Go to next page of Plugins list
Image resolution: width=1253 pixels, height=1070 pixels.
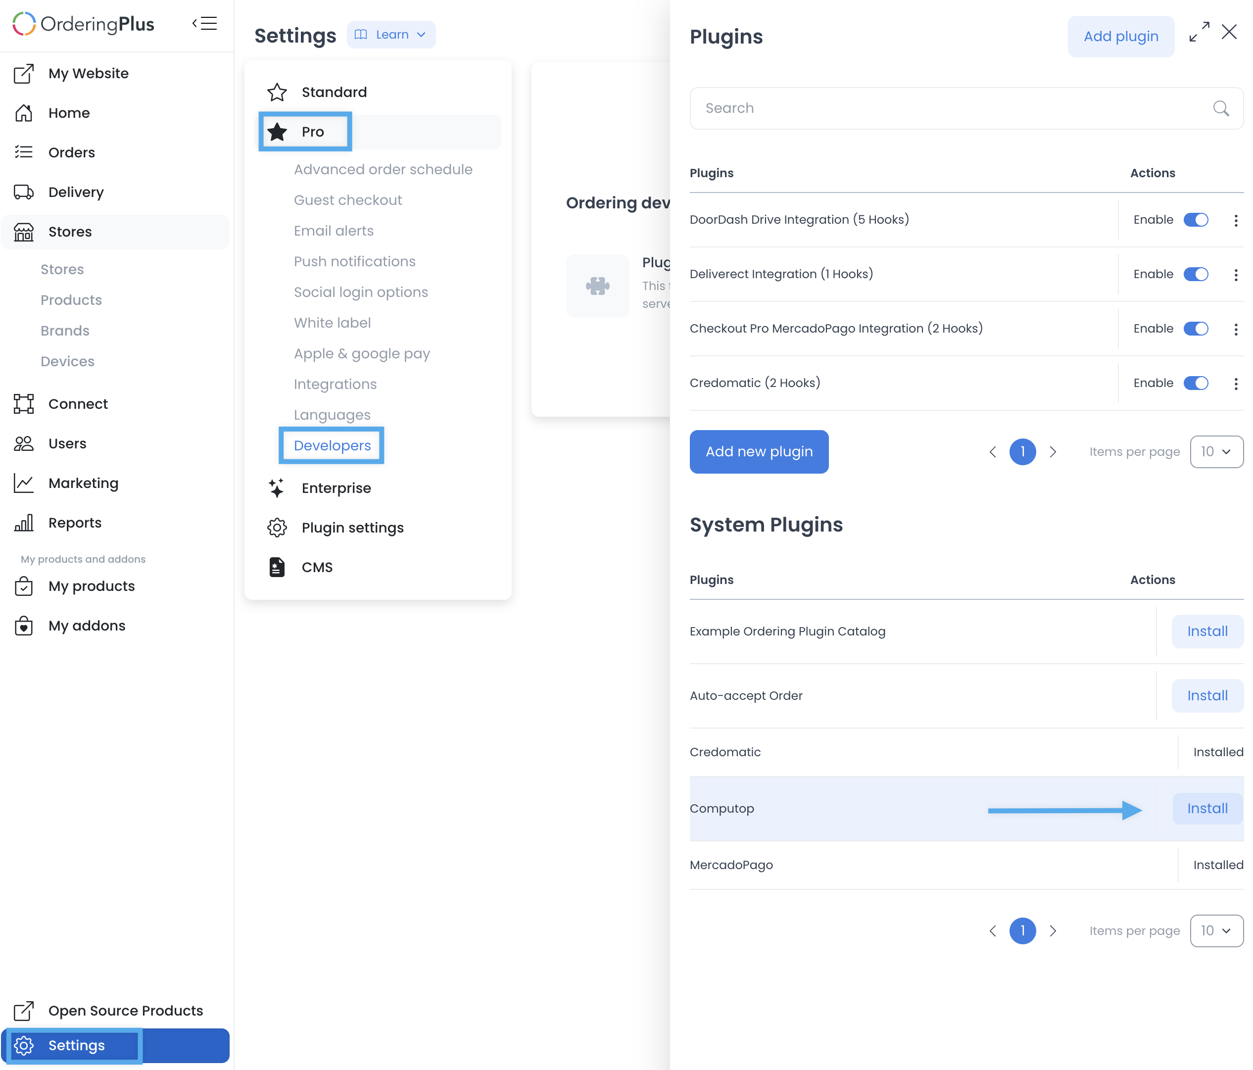[x=1053, y=452]
